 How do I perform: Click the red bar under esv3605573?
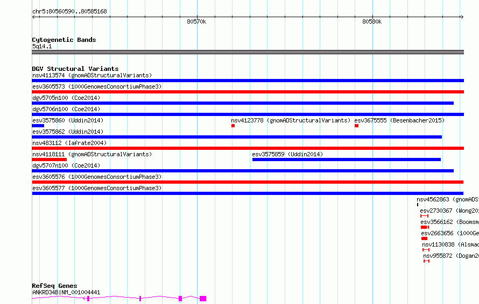point(248,92)
